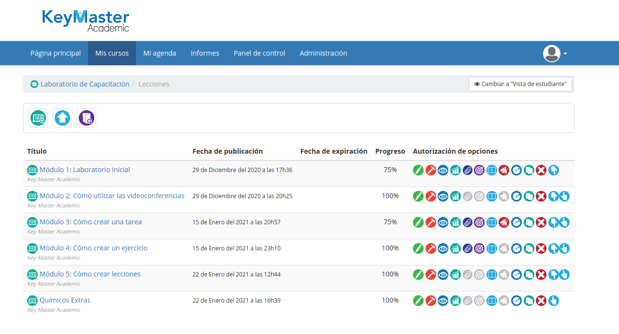Click the red hammer icon for Módulo 2
Screen dimensions: 619x334
(x=430, y=196)
